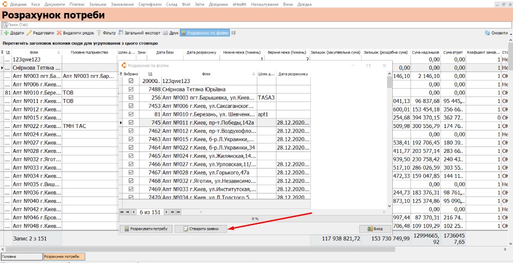
Task: Open the eHealth menu
Action: (x=240, y=4)
